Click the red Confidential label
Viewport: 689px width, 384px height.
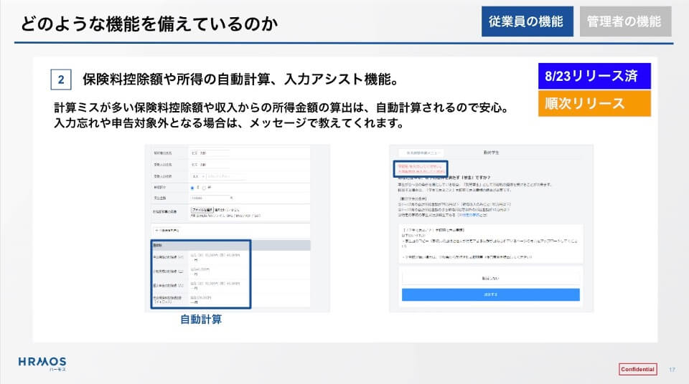point(637,369)
